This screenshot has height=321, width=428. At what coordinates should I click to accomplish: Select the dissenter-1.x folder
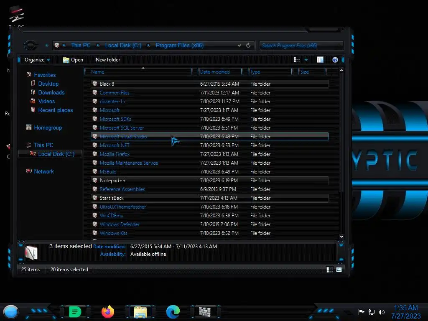pyautogui.click(x=209, y=101)
